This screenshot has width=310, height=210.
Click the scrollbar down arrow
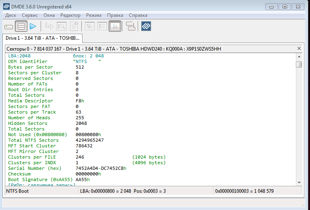299,183
